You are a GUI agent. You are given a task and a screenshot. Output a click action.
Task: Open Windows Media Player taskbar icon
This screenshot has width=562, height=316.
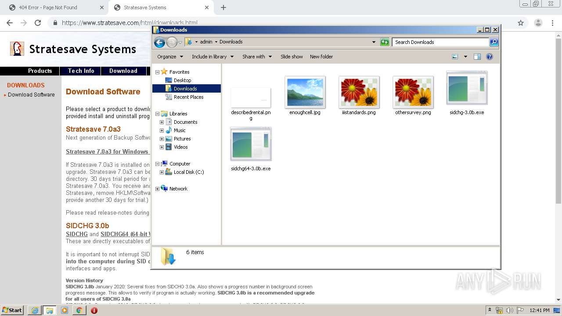(64, 310)
